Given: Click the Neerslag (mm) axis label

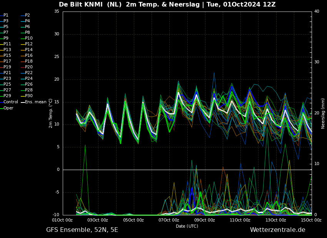Looking at the screenshot, I should (323, 113).
